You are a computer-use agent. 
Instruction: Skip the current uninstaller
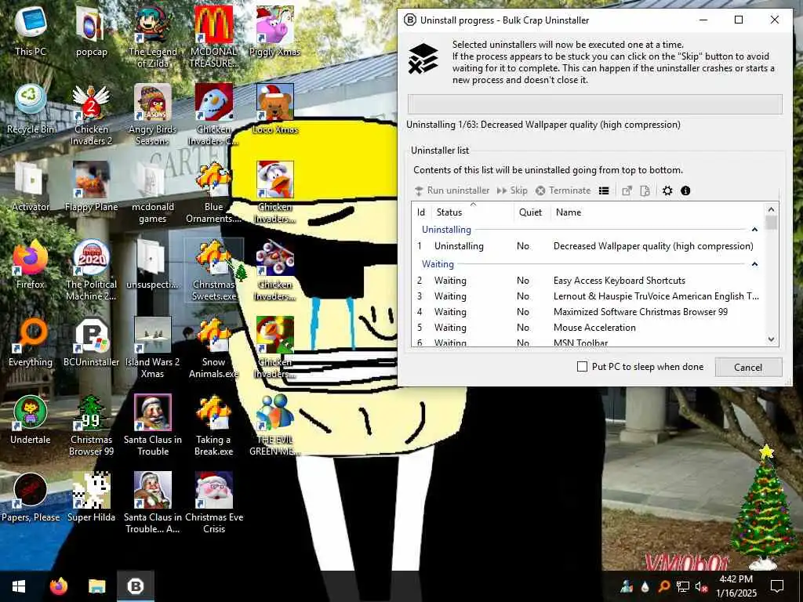tap(511, 190)
